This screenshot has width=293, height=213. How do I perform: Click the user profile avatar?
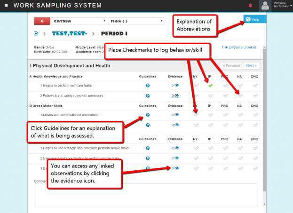[x=266, y=6]
